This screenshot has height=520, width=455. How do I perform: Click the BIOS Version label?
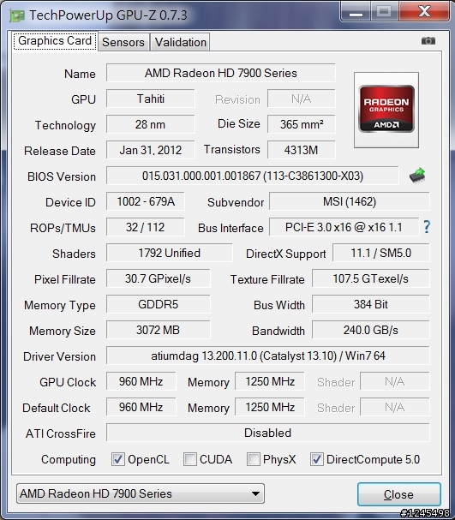tap(62, 176)
